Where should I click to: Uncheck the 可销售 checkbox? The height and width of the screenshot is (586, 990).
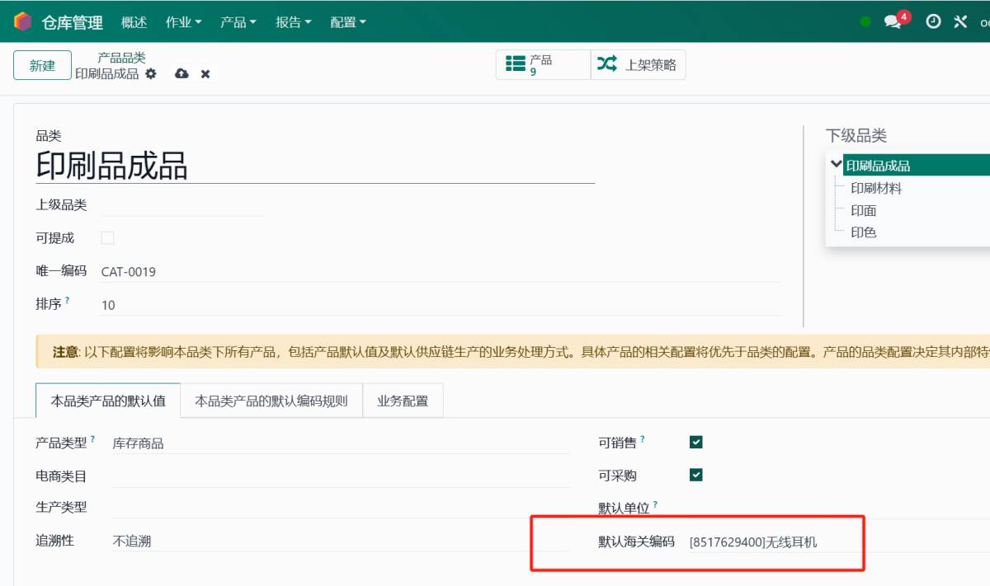click(x=696, y=443)
